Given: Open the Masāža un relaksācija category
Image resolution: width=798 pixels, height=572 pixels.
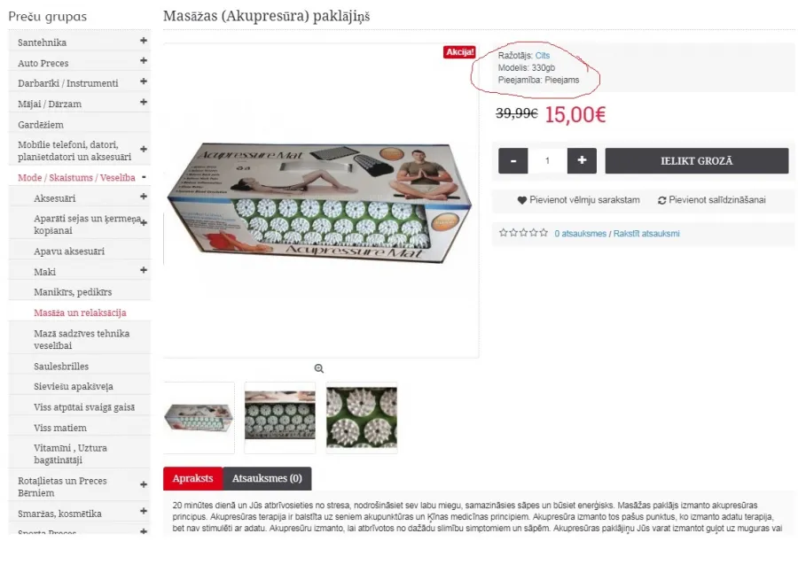Looking at the screenshot, I should pyautogui.click(x=80, y=313).
